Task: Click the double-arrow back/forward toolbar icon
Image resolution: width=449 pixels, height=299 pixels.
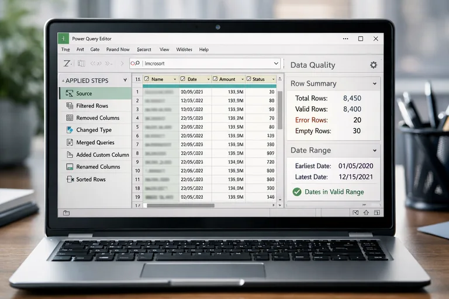Action: click(96, 63)
